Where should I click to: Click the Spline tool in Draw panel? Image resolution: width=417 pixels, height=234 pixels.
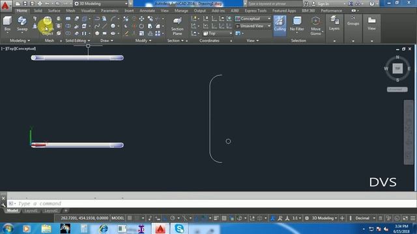coord(97,26)
